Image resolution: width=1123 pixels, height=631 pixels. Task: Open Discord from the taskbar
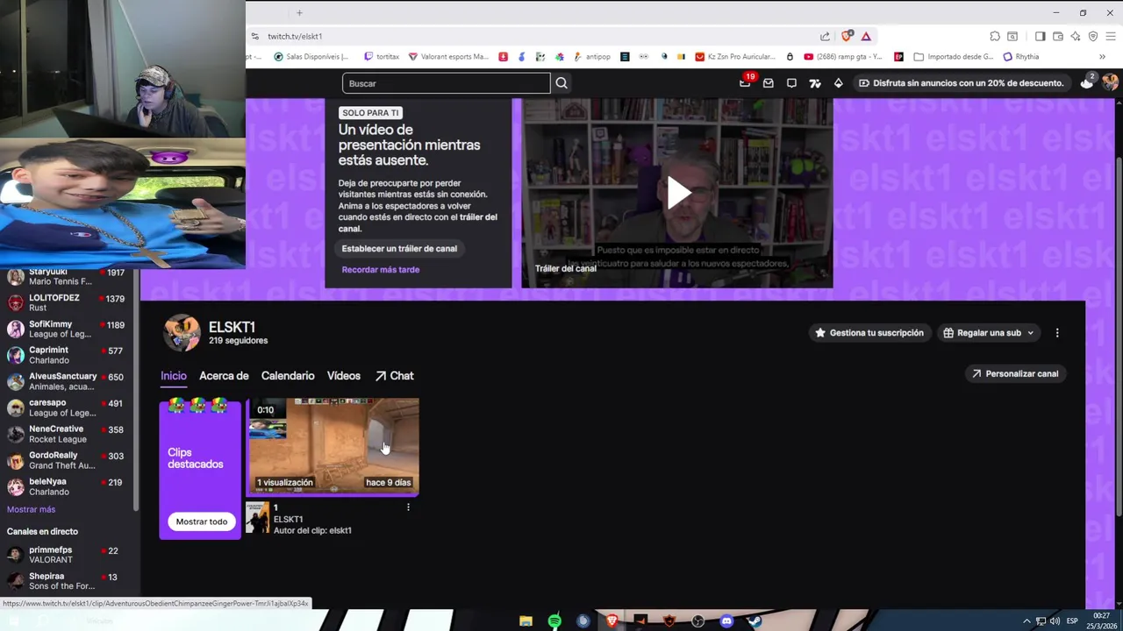(726, 620)
